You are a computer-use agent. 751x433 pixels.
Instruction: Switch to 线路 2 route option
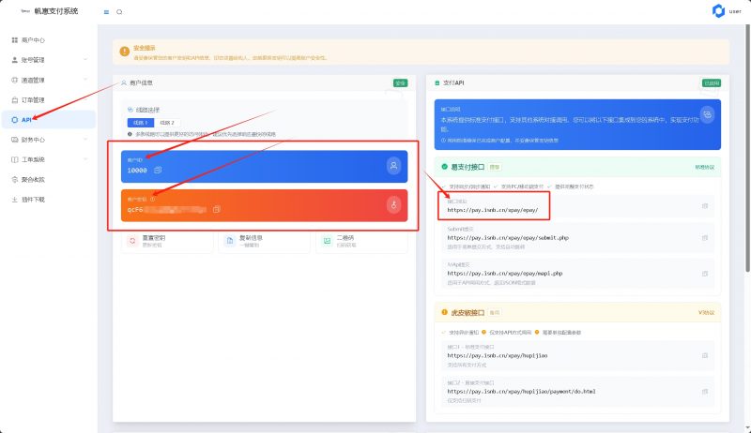[167, 122]
